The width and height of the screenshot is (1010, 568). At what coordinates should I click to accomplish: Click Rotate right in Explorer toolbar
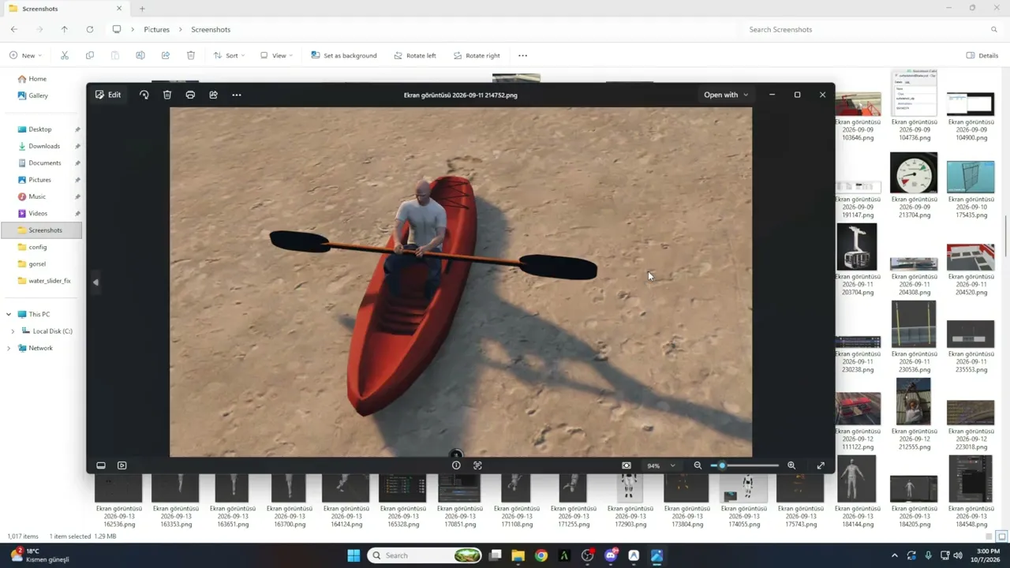(x=477, y=55)
